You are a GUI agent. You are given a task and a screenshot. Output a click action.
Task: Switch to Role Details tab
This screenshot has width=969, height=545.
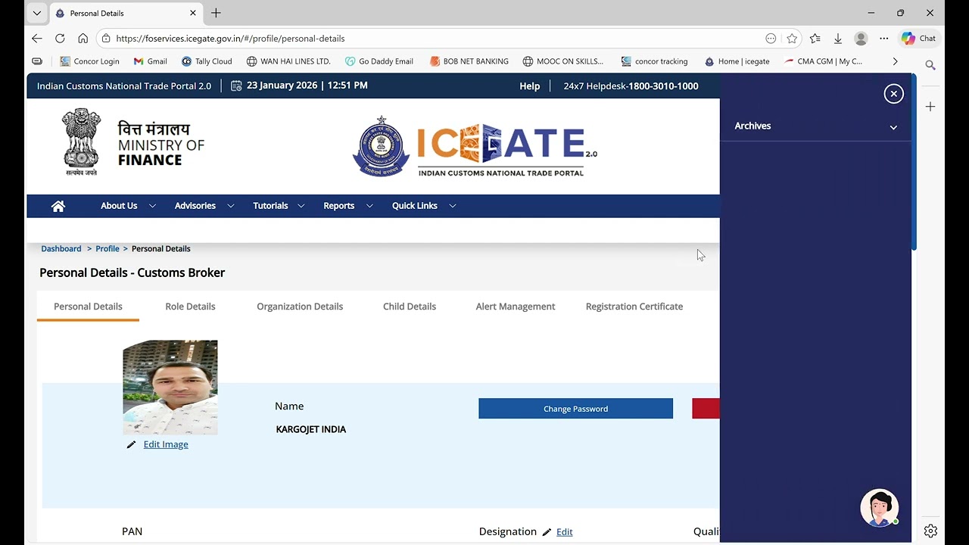pos(190,307)
